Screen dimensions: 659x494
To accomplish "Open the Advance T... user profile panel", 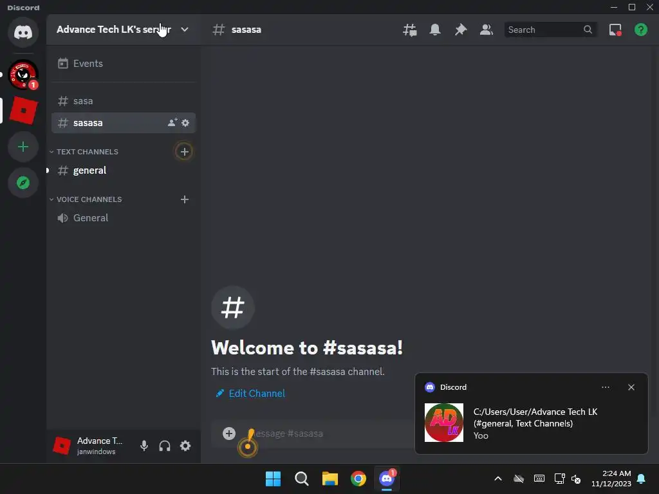I will pyautogui.click(x=90, y=446).
